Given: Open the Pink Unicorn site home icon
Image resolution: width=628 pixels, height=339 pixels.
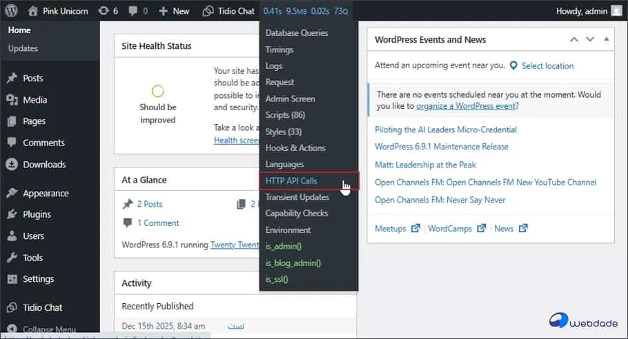Looking at the screenshot, I should pos(34,11).
